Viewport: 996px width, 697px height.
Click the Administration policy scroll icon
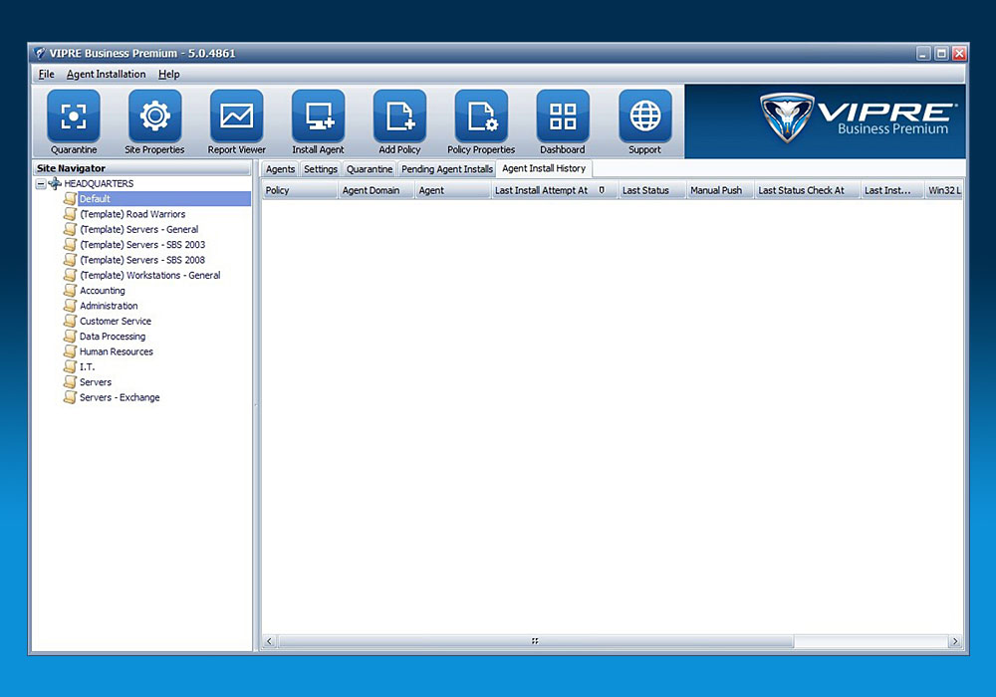71,306
